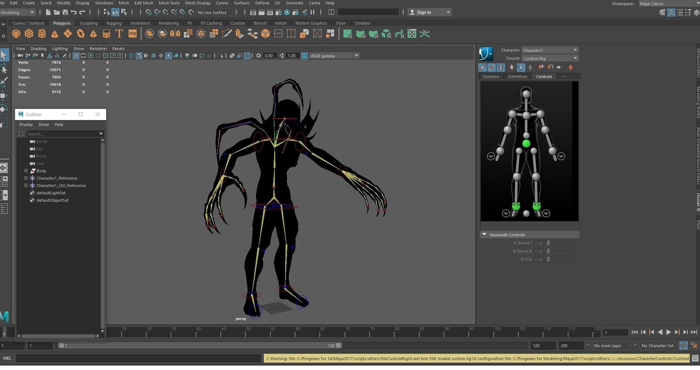Viewport: 700px width, 370px height.
Task: Open the viewport Shading menu
Action: (x=38, y=49)
